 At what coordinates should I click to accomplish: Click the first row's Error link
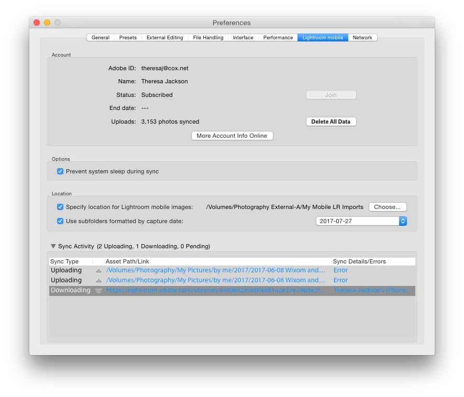(x=340, y=270)
